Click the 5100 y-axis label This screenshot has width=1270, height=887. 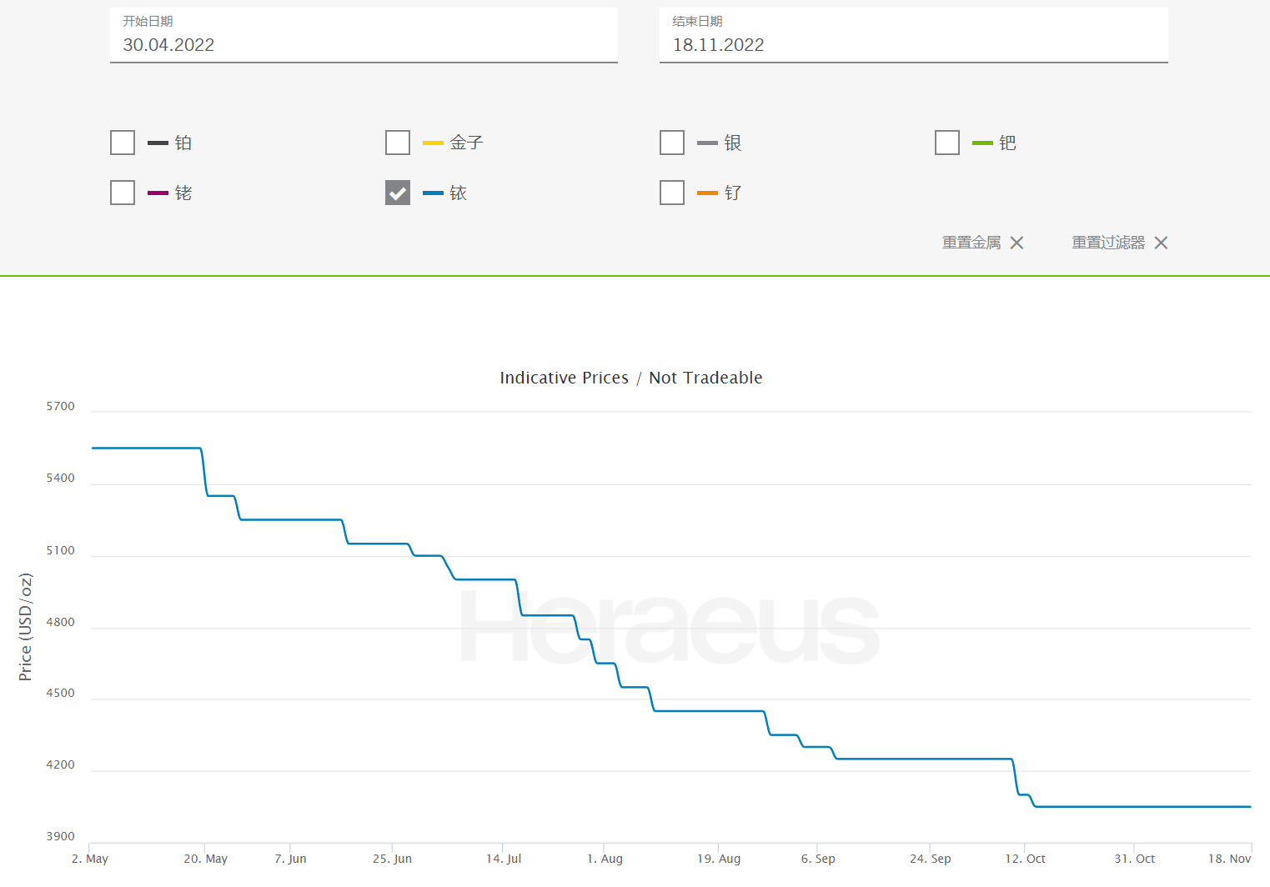[60, 550]
